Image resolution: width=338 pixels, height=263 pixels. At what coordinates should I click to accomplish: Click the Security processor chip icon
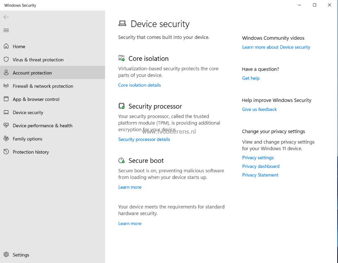(x=122, y=106)
